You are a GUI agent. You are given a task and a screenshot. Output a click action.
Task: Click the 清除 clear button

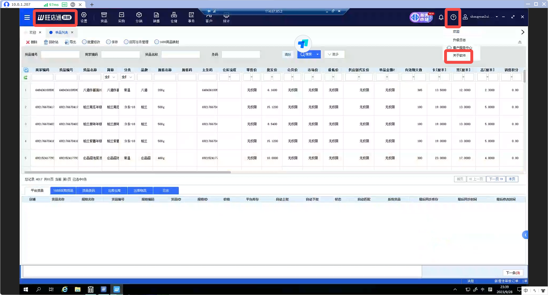tap(288, 54)
